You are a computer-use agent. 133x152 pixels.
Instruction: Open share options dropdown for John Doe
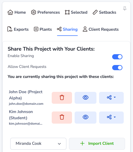111,98
